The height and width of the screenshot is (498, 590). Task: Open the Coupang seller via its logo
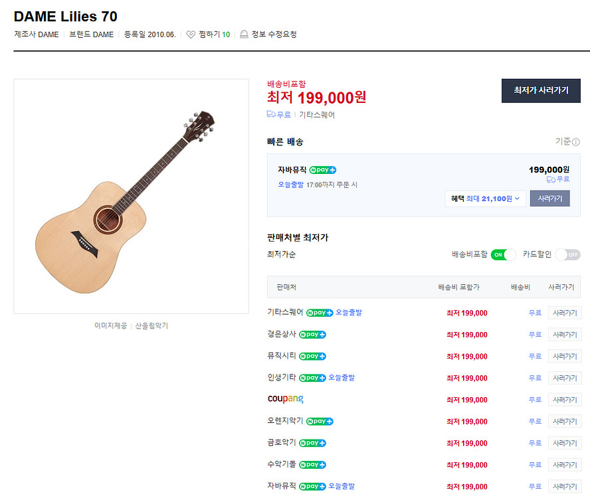click(x=286, y=399)
